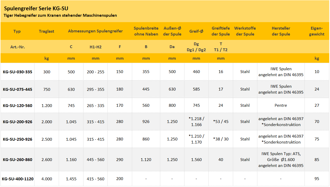Select the Eigengewicht column header

tap(317, 31)
